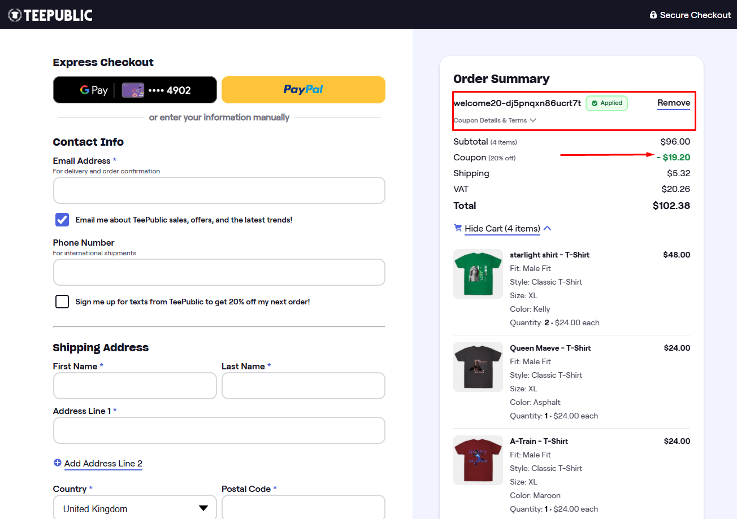Image resolution: width=737 pixels, height=519 pixels.
Task: Click the Queen Maeve asphalt tee thumbnail
Action: (x=478, y=367)
